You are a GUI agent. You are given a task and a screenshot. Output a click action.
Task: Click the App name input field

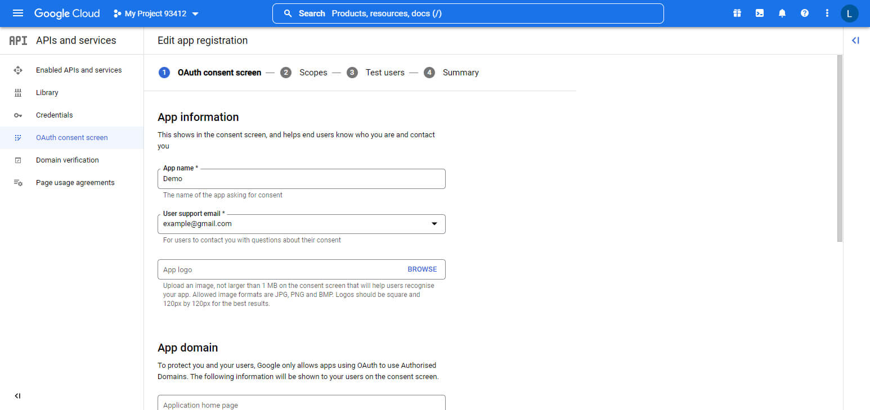pos(301,179)
